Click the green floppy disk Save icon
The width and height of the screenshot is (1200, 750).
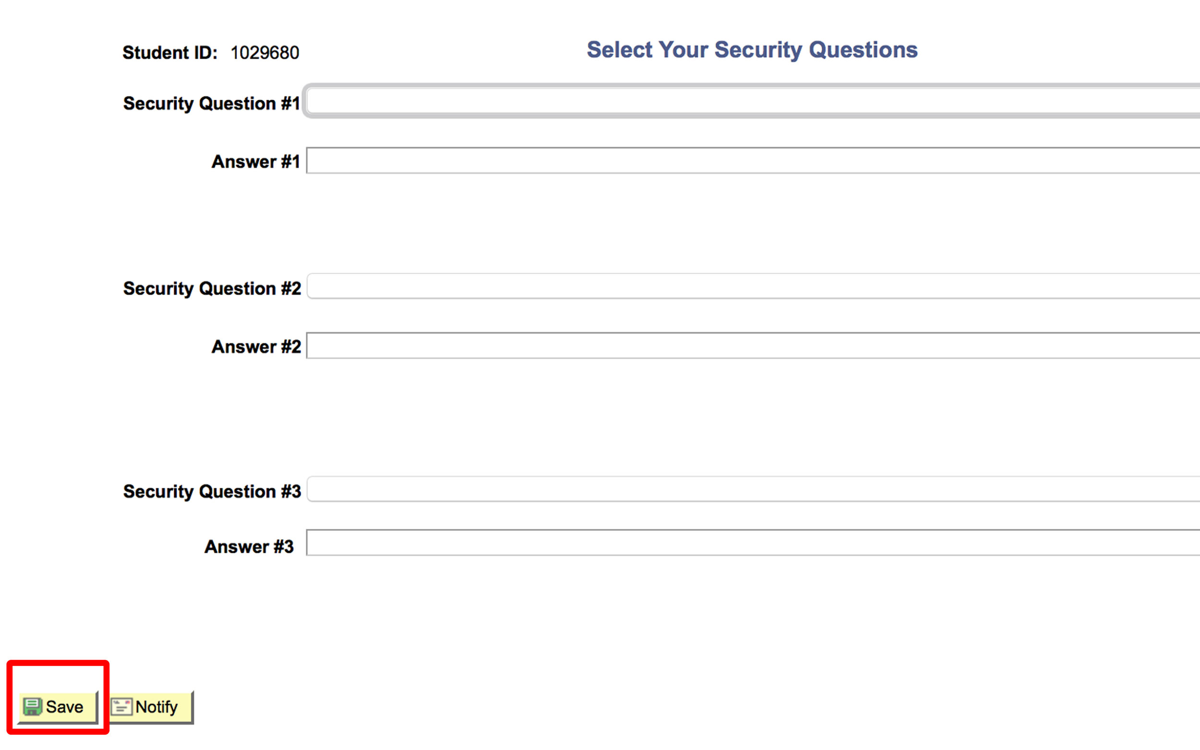pos(33,707)
